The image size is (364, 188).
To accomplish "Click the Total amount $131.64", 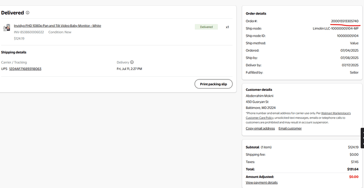I will 353,169.
